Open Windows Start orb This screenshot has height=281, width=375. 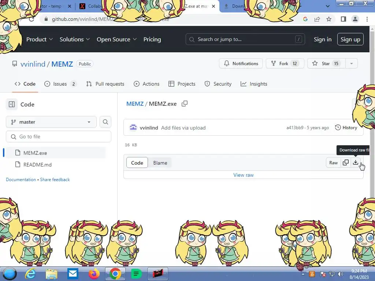(x=10, y=274)
